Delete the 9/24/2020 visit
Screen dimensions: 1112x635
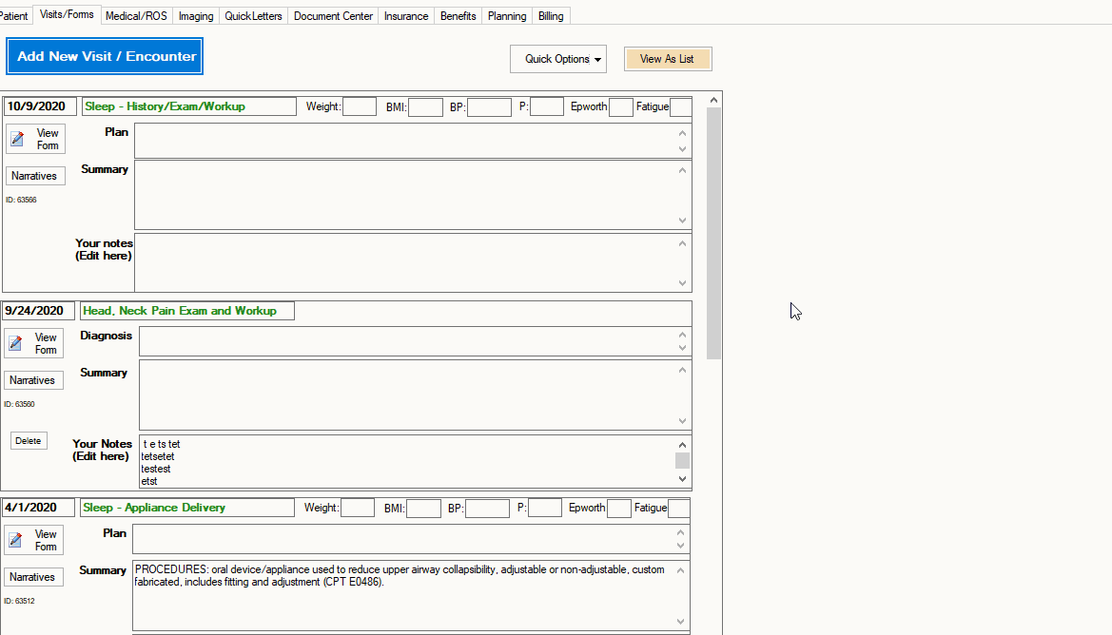pyautogui.click(x=29, y=441)
